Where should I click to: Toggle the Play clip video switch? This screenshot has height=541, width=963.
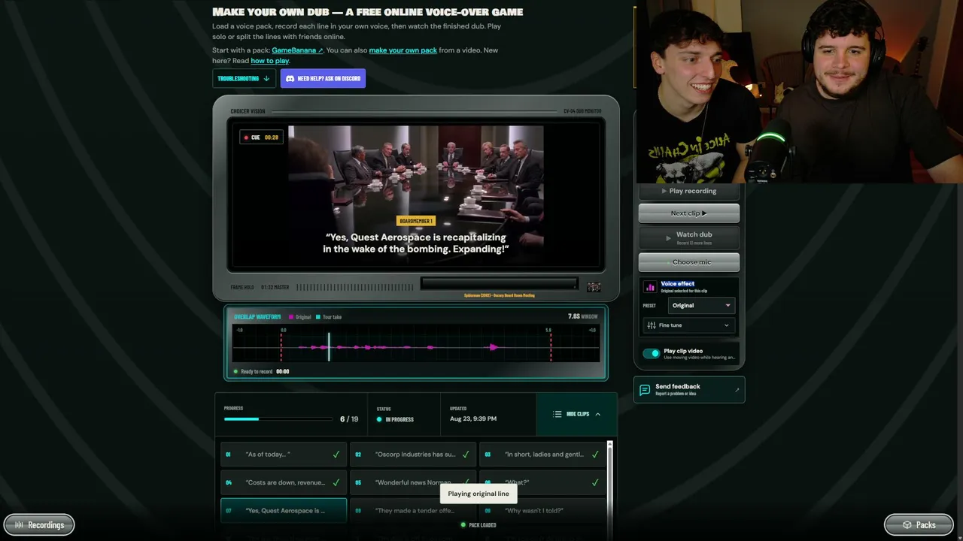pyautogui.click(x=651, y=353)
